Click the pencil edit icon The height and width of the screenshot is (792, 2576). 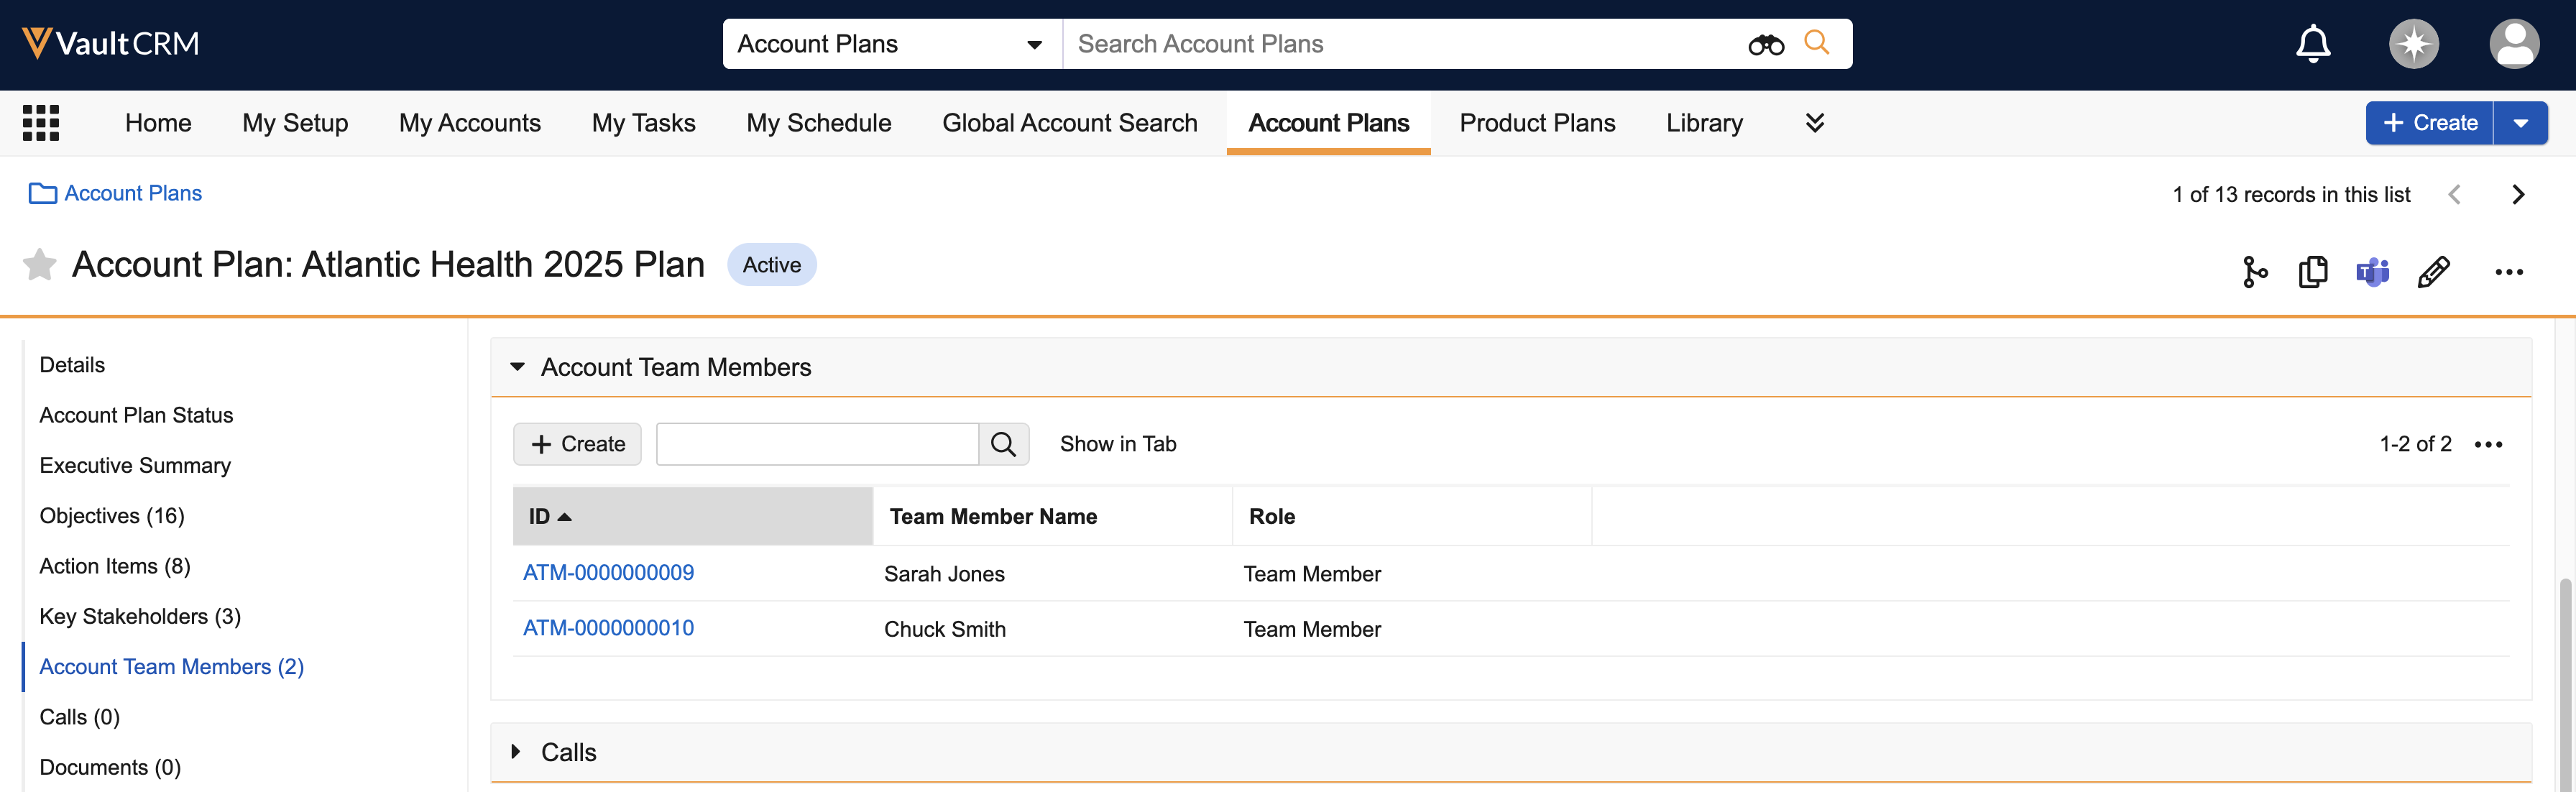pos(2433,272)
